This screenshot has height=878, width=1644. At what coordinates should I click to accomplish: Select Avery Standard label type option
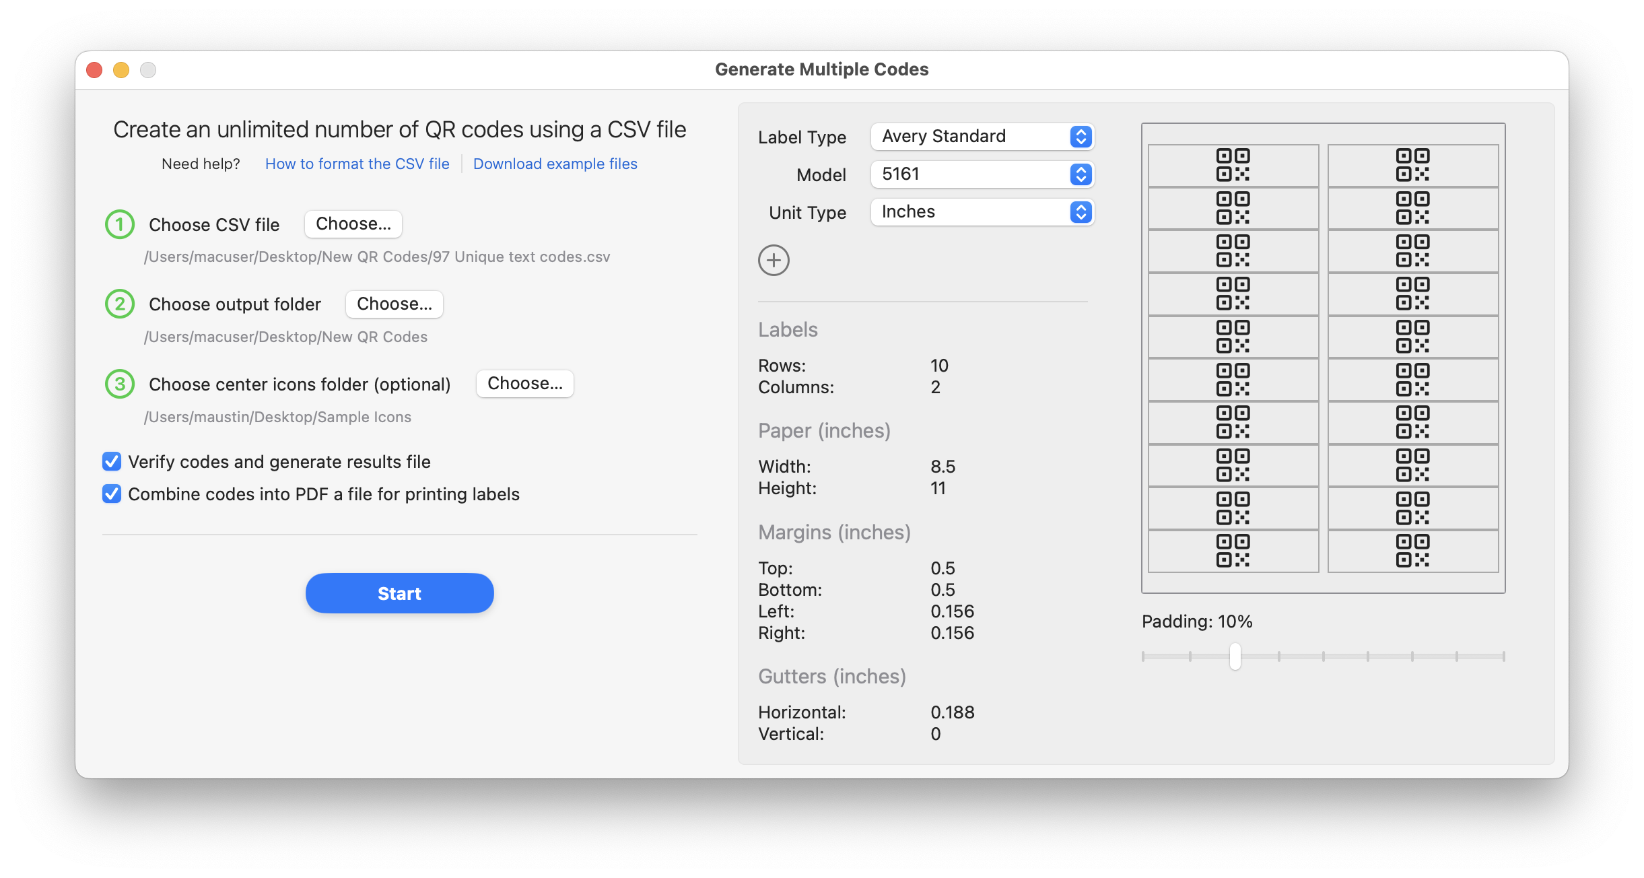[x=984, y=136]
